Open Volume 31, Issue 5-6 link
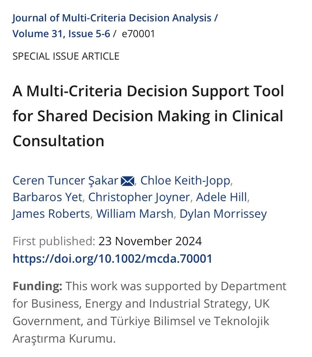This screenshot has height=357, width=312. click(61, 34)
